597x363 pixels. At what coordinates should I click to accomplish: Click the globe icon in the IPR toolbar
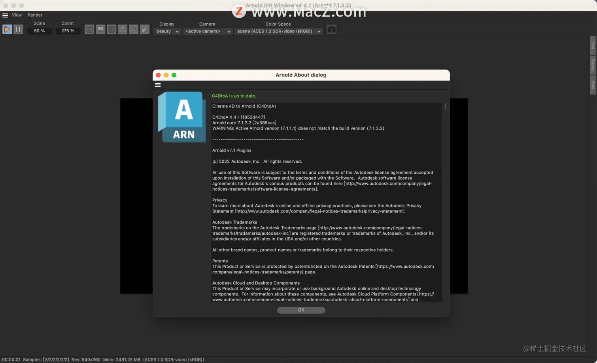[111, 30]
